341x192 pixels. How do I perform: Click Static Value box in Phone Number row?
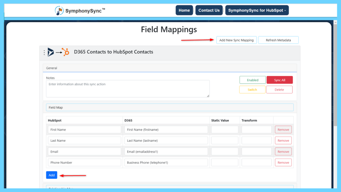[x=225, y=162]
